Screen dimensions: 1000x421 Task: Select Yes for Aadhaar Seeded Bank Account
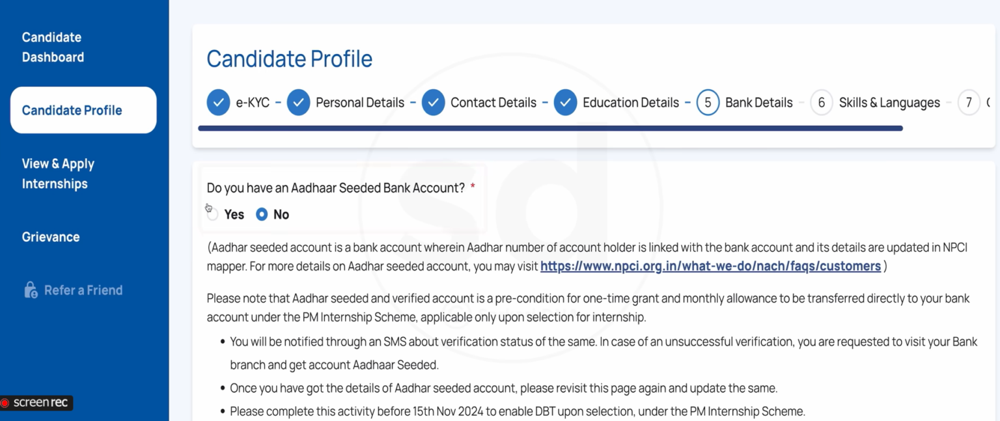pyautogui.click(x=212, y=214)
